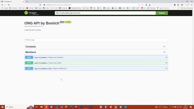
Task: Click the taskbar clock and date
Action: pos(185,107)
